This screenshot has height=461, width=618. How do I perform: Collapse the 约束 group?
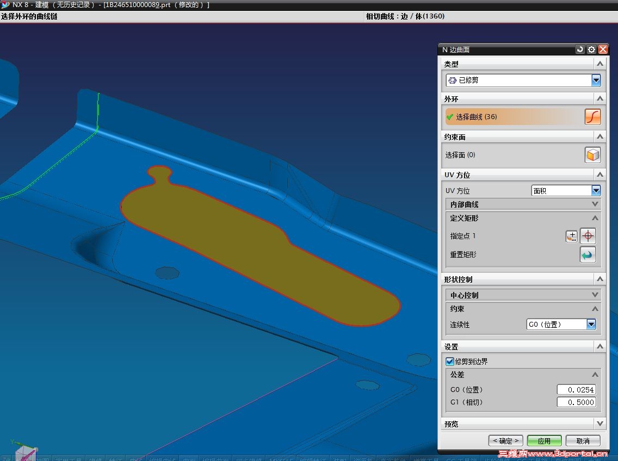click(595, 309)
